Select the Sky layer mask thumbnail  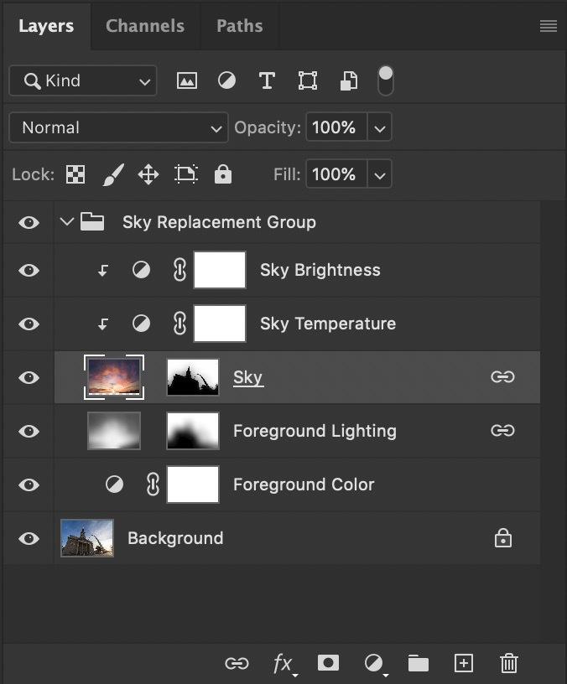tap(193, 377)
